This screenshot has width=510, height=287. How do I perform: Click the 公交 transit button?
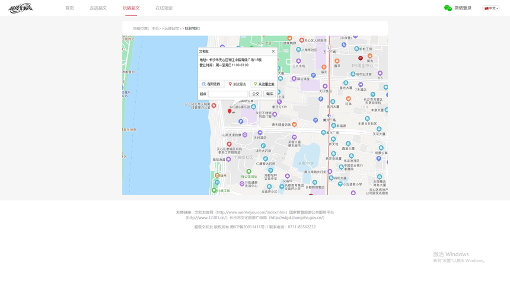coord(256,94)
